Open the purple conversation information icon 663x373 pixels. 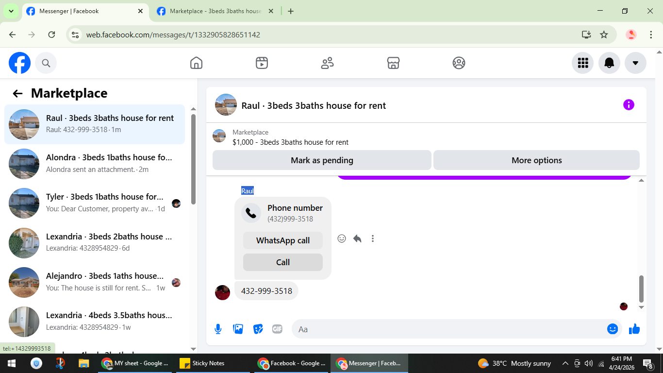[629, 105]
